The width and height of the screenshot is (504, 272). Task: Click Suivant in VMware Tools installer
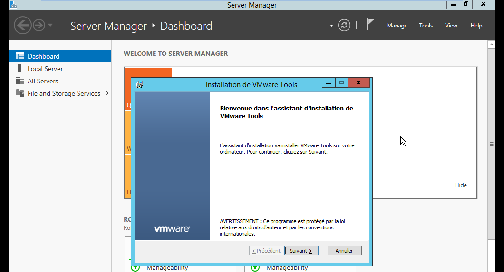point(301,251)
